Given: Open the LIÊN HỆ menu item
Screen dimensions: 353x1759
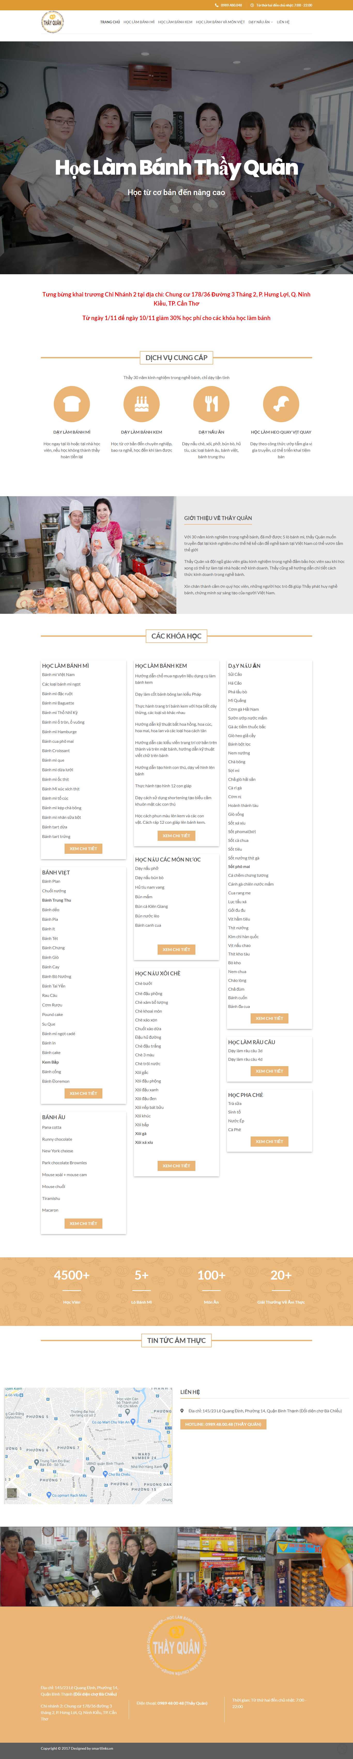Looking at the screenshot, I should (283, 21).
